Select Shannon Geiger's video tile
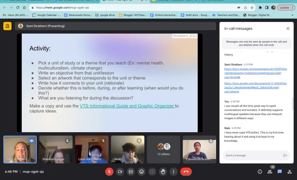This screenshot has width=297, height=180. pyautogui.click(x=56, y=149)
